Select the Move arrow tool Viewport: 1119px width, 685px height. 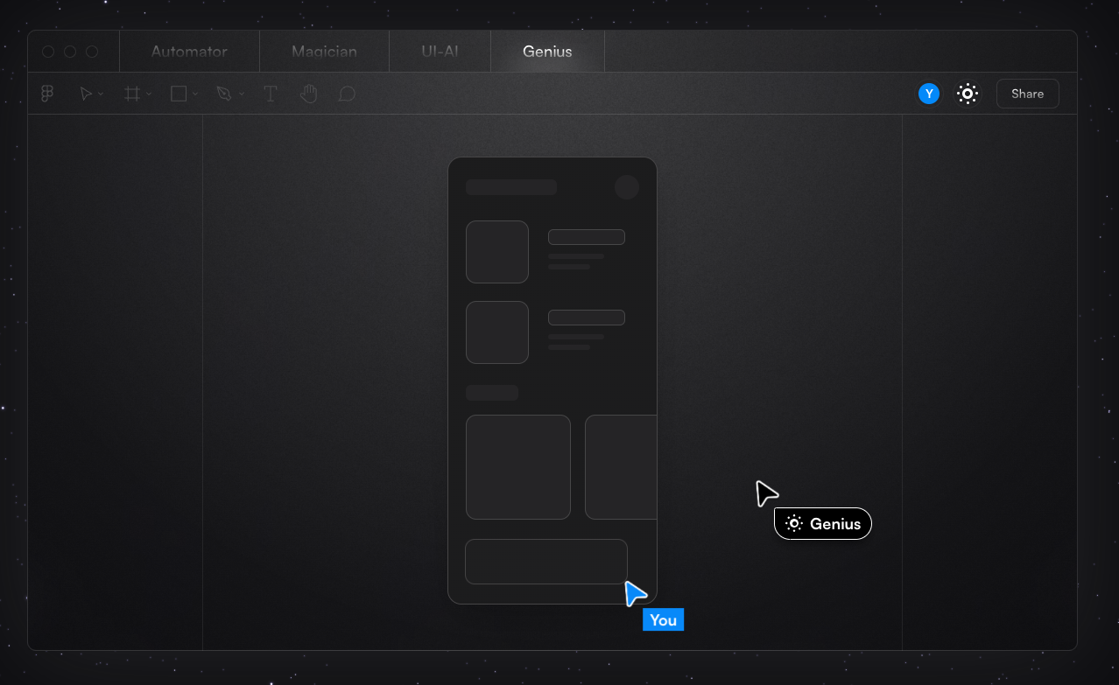click(86, 94)
